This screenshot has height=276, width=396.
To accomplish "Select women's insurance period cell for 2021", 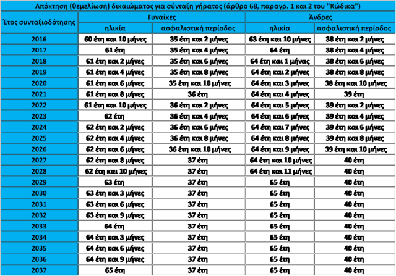I will point(198,94).
